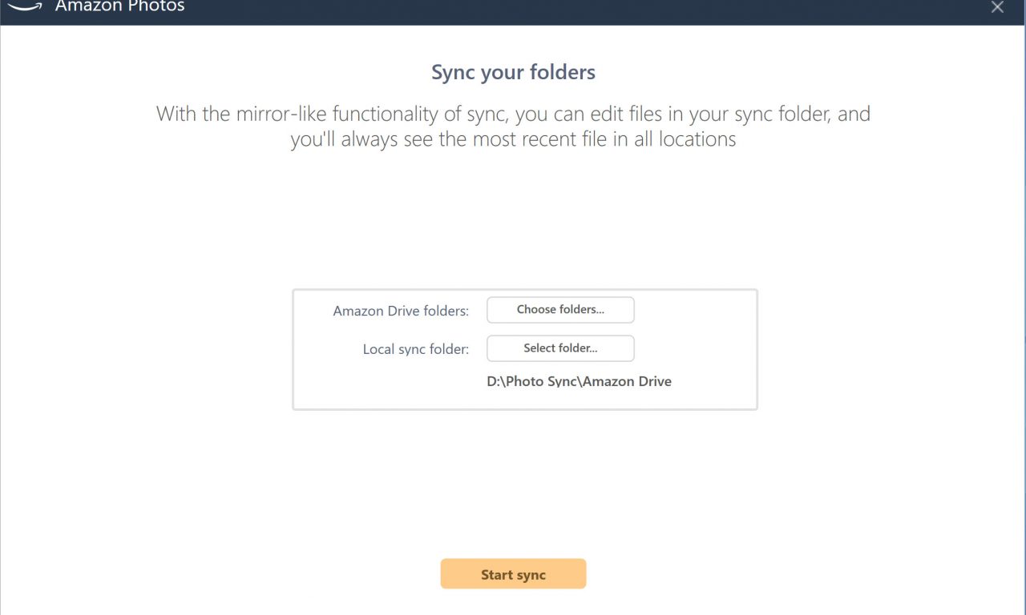Close the Amazon Photos window
The height and width of the screenshot is (615, 1026).
pyautogui.click(x=997, y=7)
